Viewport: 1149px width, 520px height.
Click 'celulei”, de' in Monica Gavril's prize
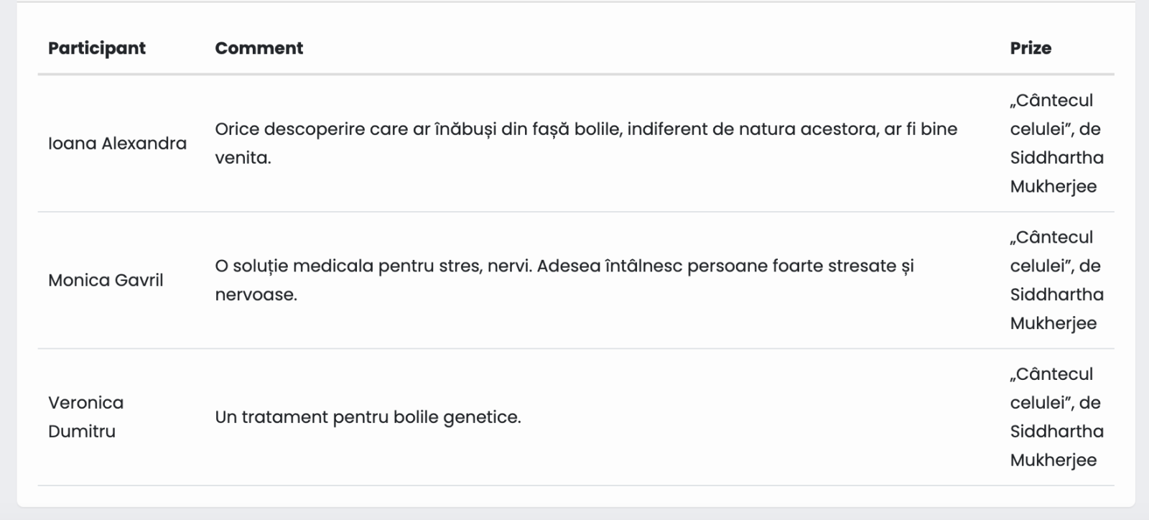pos(1055,266)
